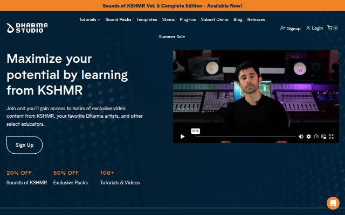This screenshot has width=345, height=215.
Task: Enable picture-in-picture mode
Action: [x=323, y=137]
